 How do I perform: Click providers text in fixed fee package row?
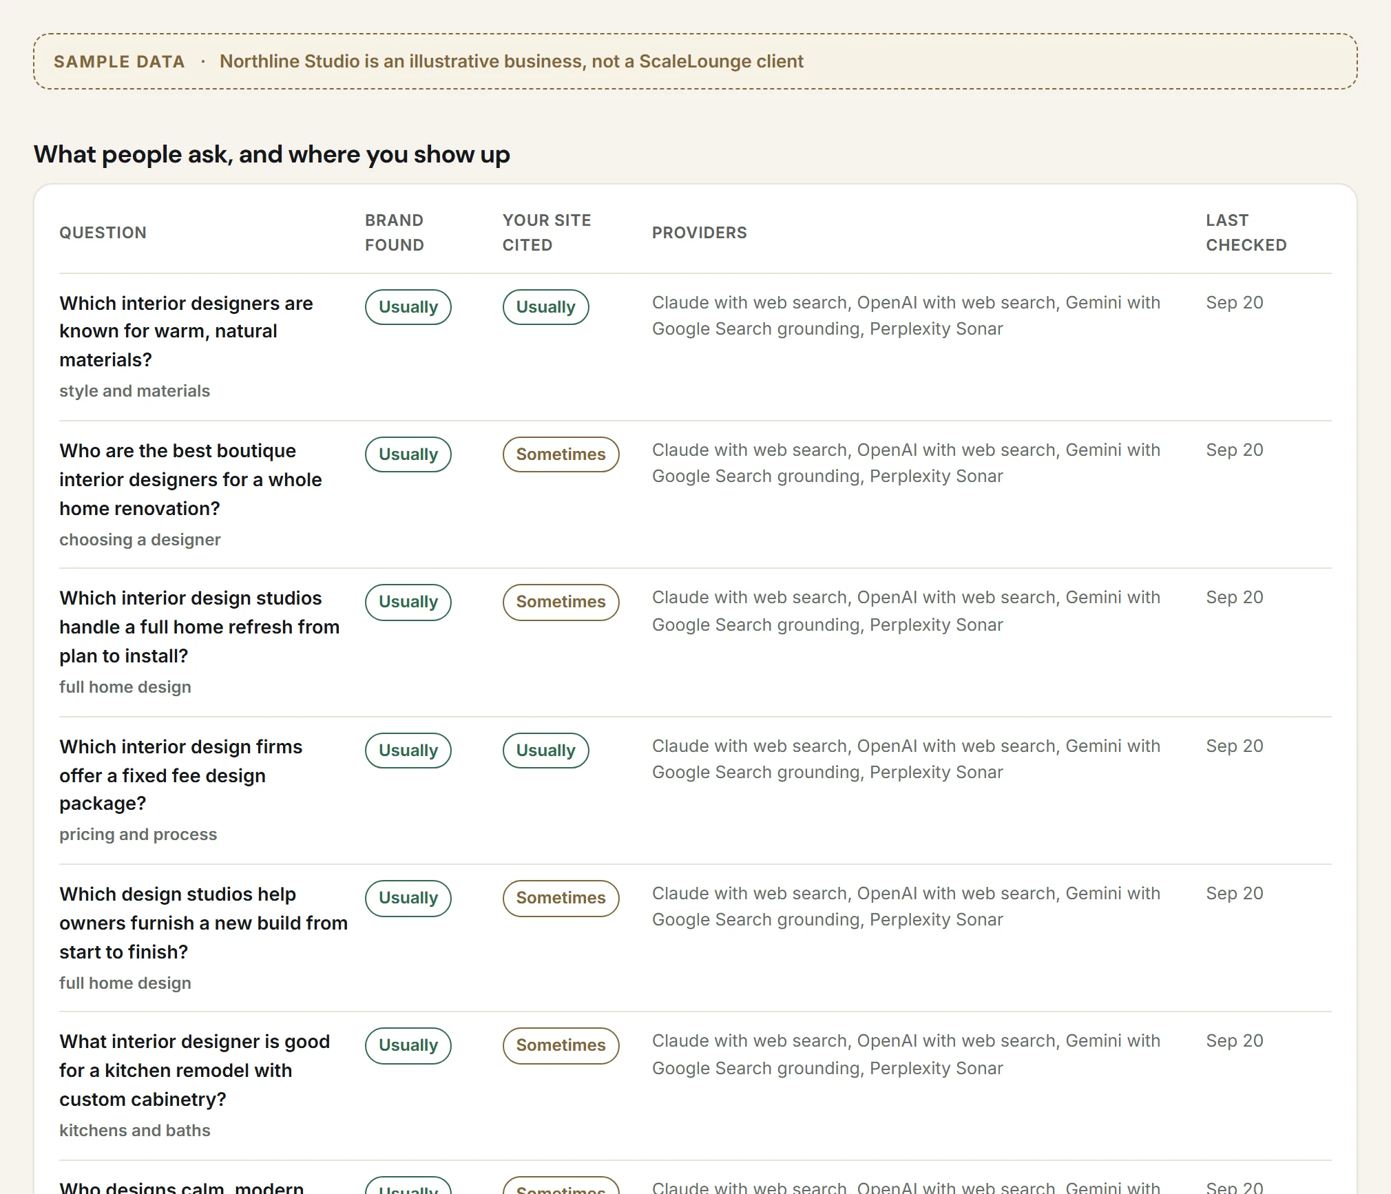pos(906,760)
